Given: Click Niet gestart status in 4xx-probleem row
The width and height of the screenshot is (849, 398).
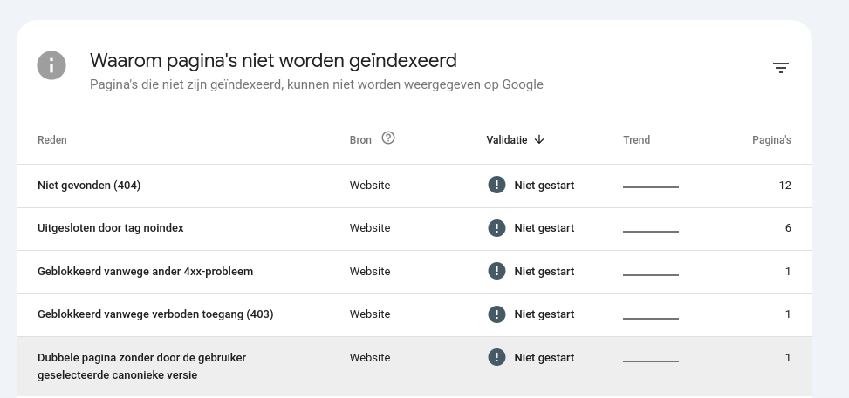Looking at the screenshot, I should (544, 272).
